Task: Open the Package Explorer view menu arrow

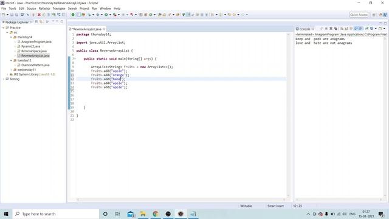Action: coord(53,22)
